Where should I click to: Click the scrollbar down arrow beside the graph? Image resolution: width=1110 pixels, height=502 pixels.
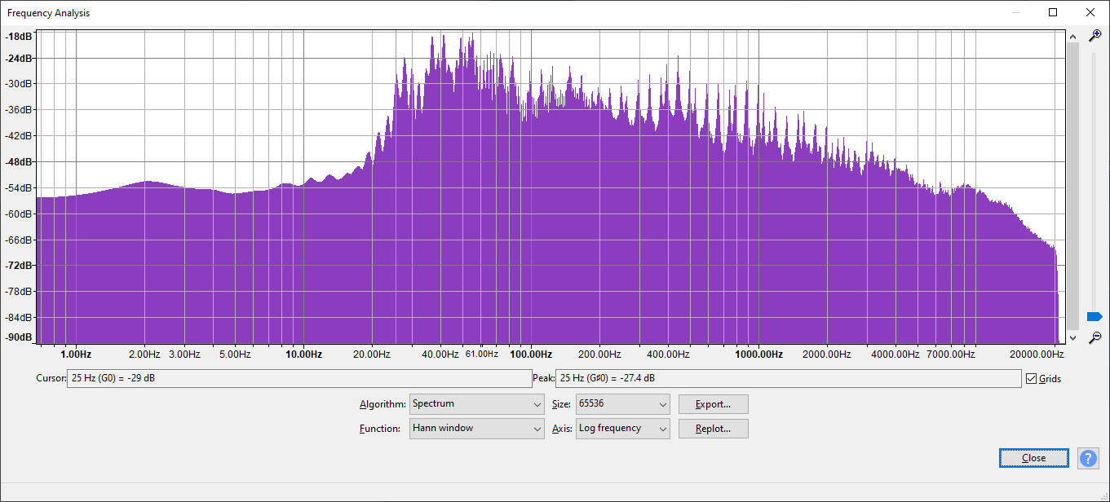(1072, 337)
